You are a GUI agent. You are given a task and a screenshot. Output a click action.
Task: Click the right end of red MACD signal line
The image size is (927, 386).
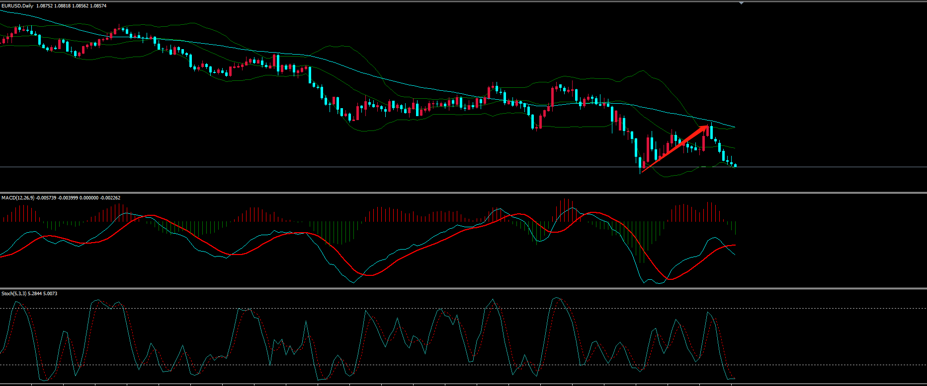click(x=734, y=245)
